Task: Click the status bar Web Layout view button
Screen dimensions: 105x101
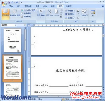Action: [68, 99]
